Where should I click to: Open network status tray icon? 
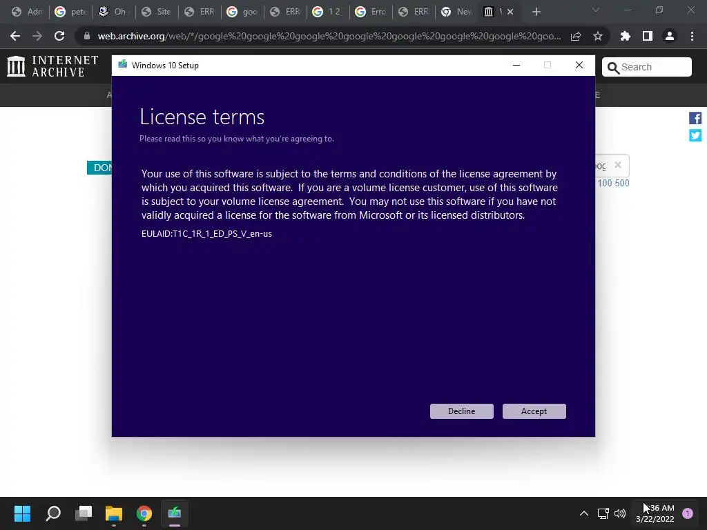coord(603,513)
